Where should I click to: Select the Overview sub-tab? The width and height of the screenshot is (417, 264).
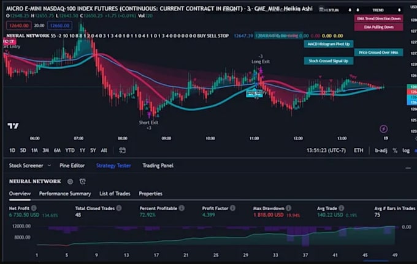point(20,194)
